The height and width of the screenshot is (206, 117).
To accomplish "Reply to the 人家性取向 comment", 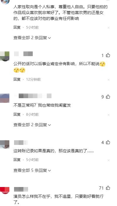I will click(x=17, y=27).
